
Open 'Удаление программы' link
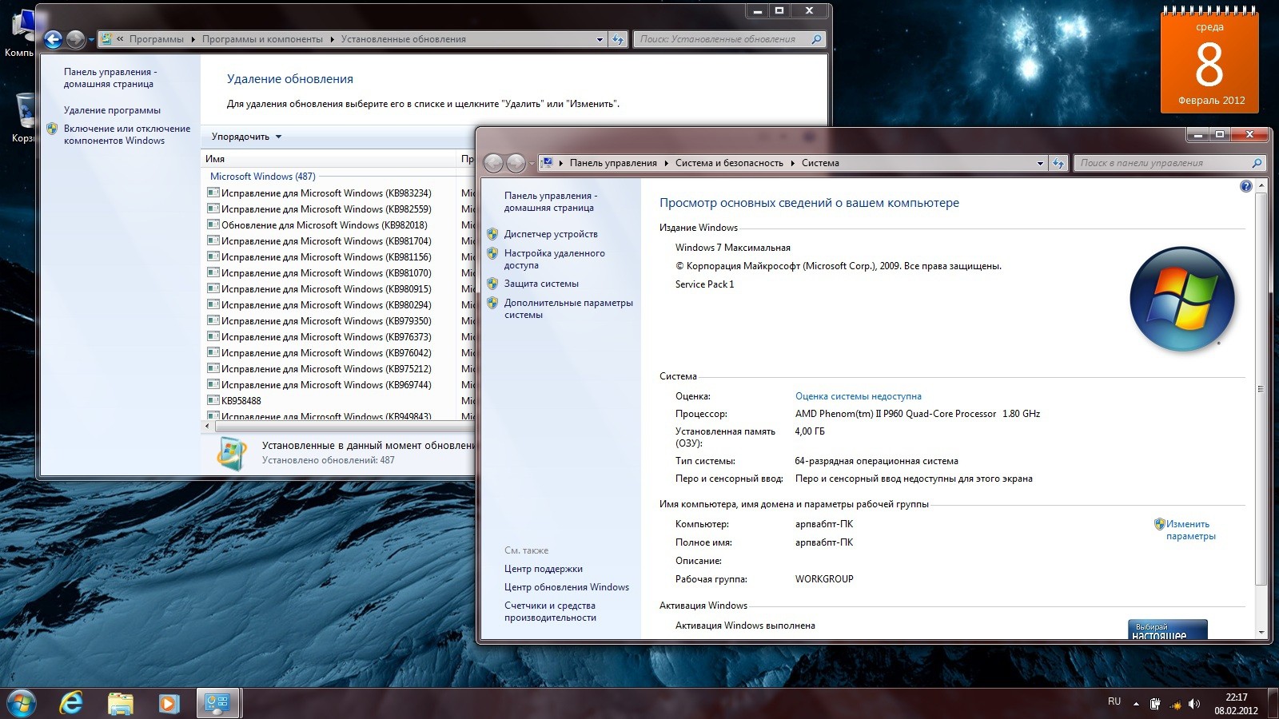tap(112, 110)
